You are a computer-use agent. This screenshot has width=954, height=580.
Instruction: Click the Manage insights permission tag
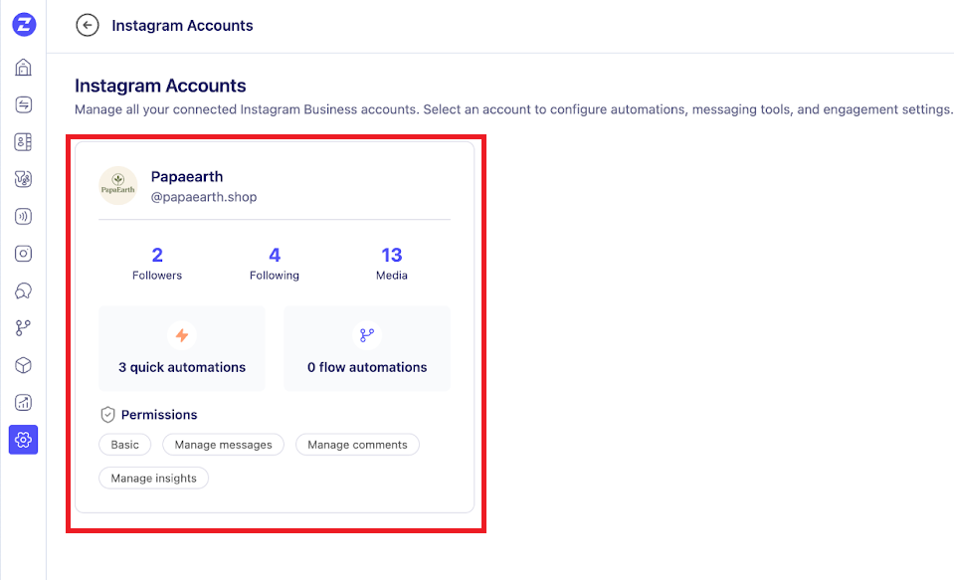coord(154,479)
